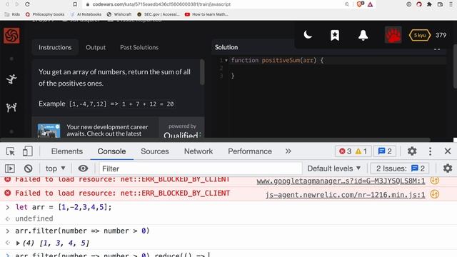This screenshot has width=457, height=257.
Task: Open browser extensions puzzle icon
Action: 429,4
